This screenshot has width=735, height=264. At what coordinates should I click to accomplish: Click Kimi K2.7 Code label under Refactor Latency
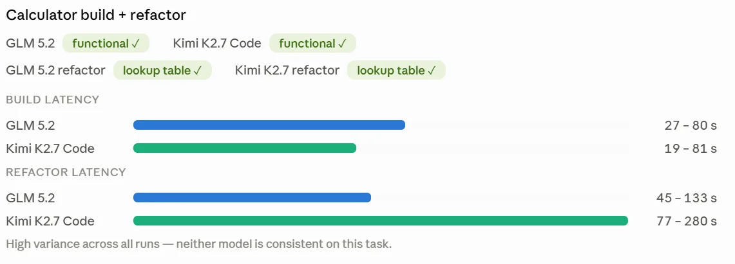point(50,221)
